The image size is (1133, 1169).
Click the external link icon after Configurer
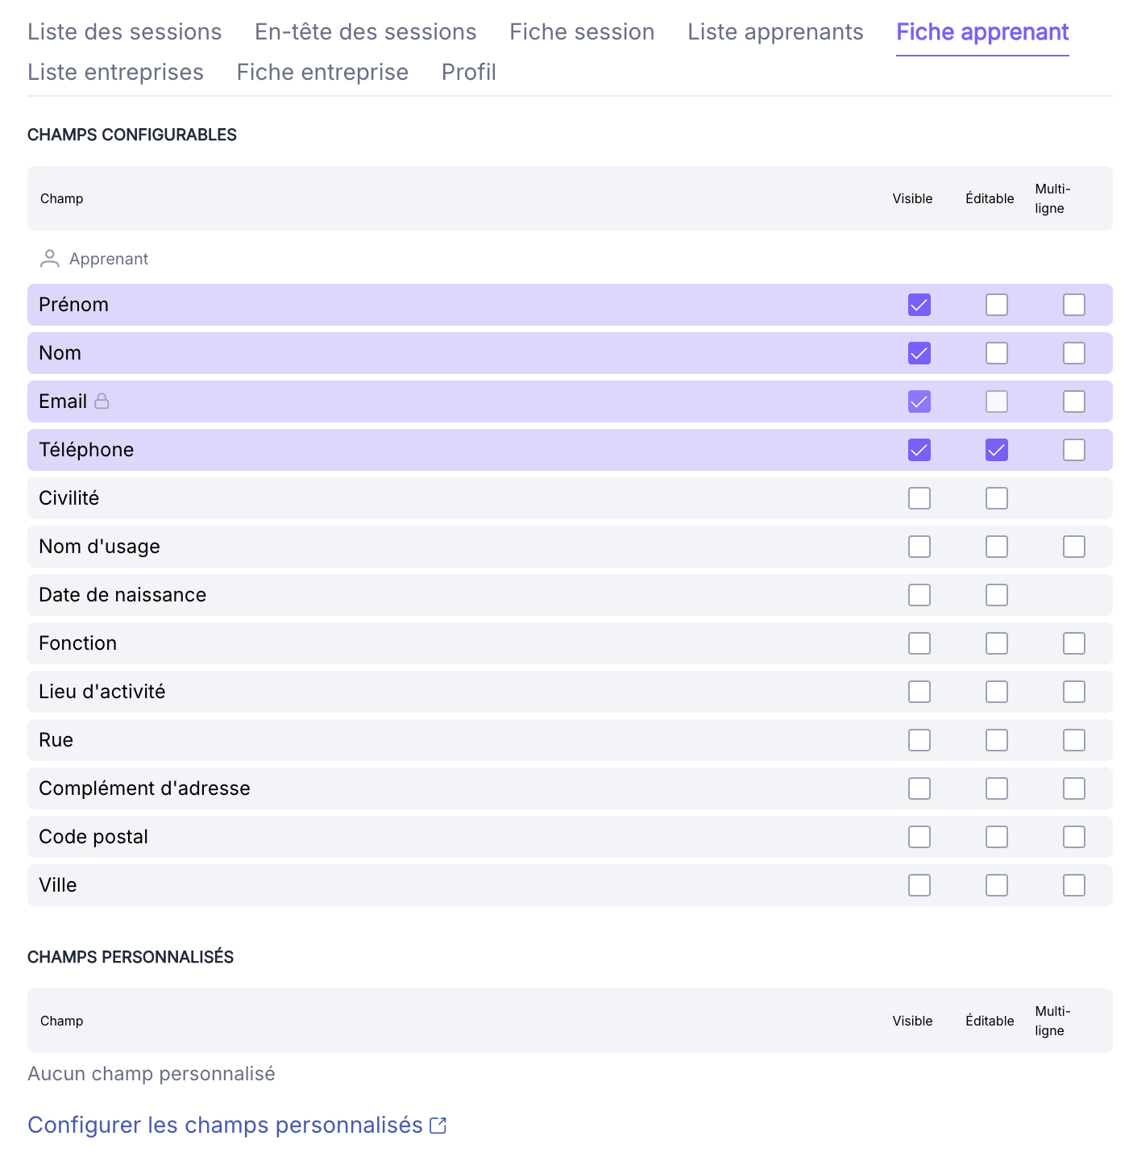(438, 1125)
